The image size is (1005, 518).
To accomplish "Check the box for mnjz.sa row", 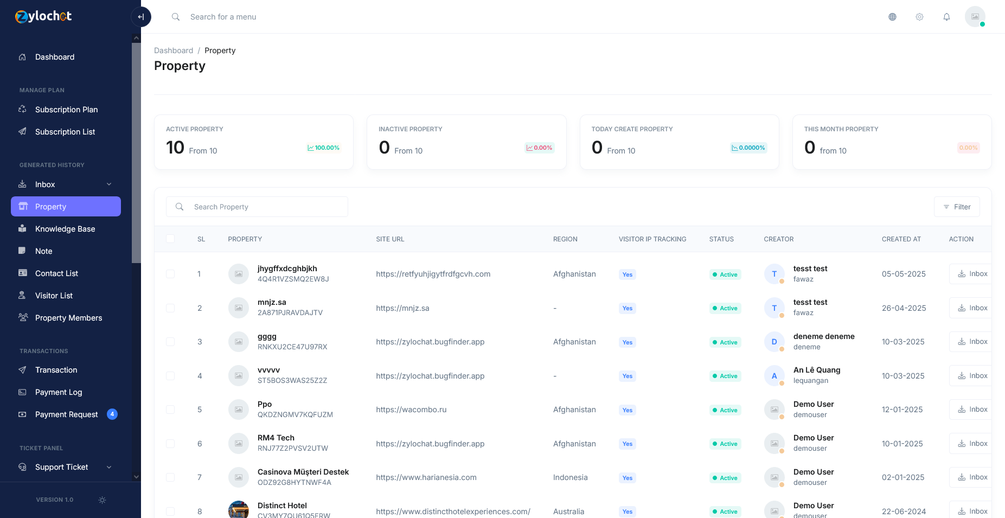I will click(x=170, y=308).
